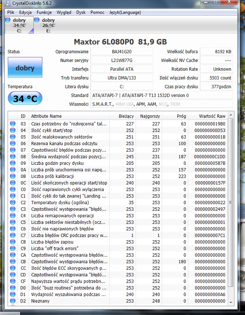This screenshot has height=315, width=245.
Task: Click the blue 'dobry' health status button
Action: [25, 67]
